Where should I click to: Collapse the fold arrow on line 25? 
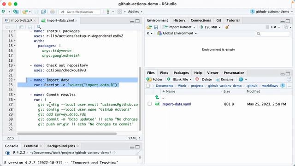[14, 95]
